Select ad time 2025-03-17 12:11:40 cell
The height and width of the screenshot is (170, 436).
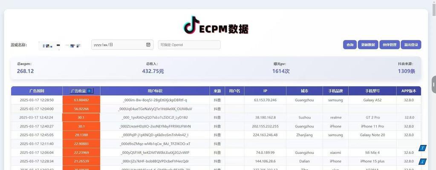[37, 144]
